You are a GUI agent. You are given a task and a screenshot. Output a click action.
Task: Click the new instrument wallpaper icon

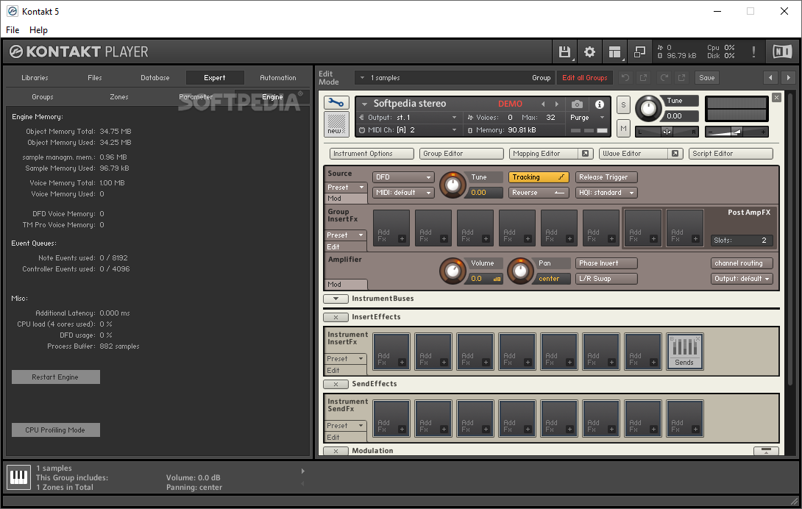(336, 124)
